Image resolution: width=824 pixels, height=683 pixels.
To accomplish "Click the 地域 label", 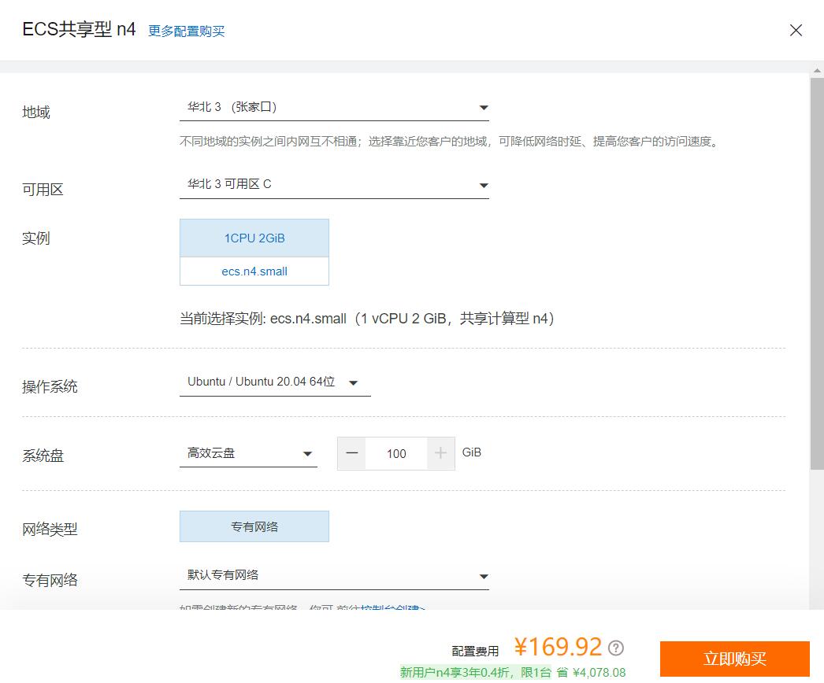I will (x=36, y=113).
